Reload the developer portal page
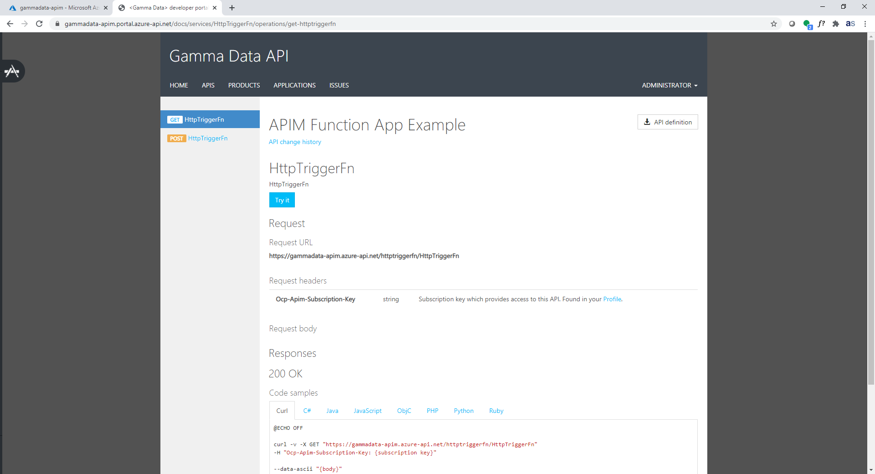Image resolution: width=875 pixels, height=474 pixels. pos(39,24)
